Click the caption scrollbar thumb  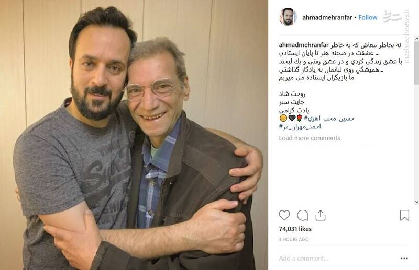tap(416, 63)
